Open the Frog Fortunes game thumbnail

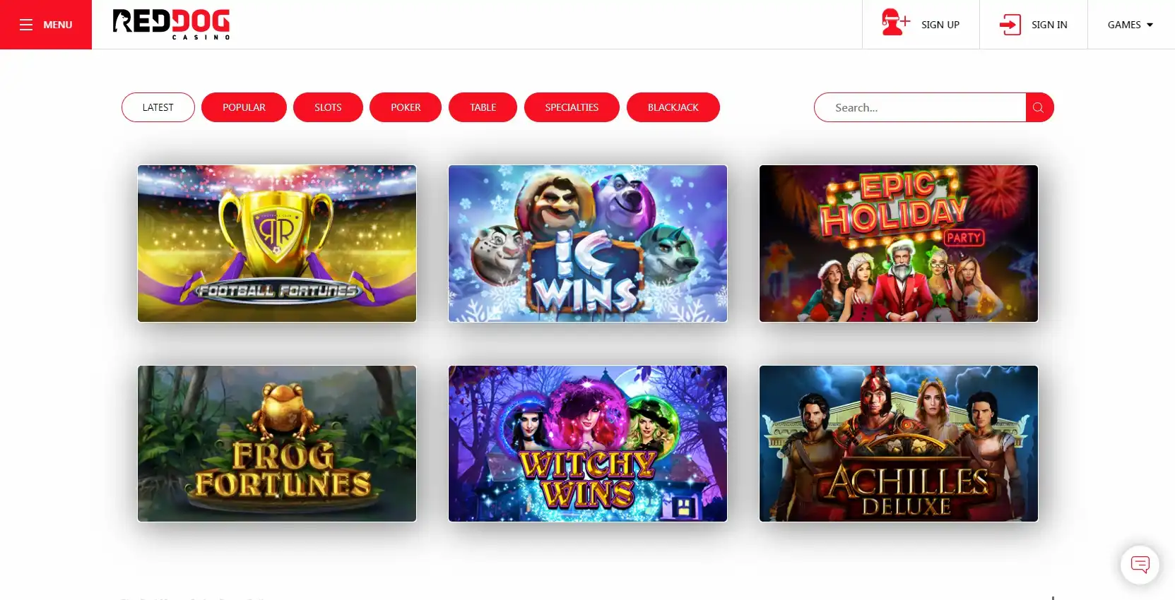click(277, 443)
